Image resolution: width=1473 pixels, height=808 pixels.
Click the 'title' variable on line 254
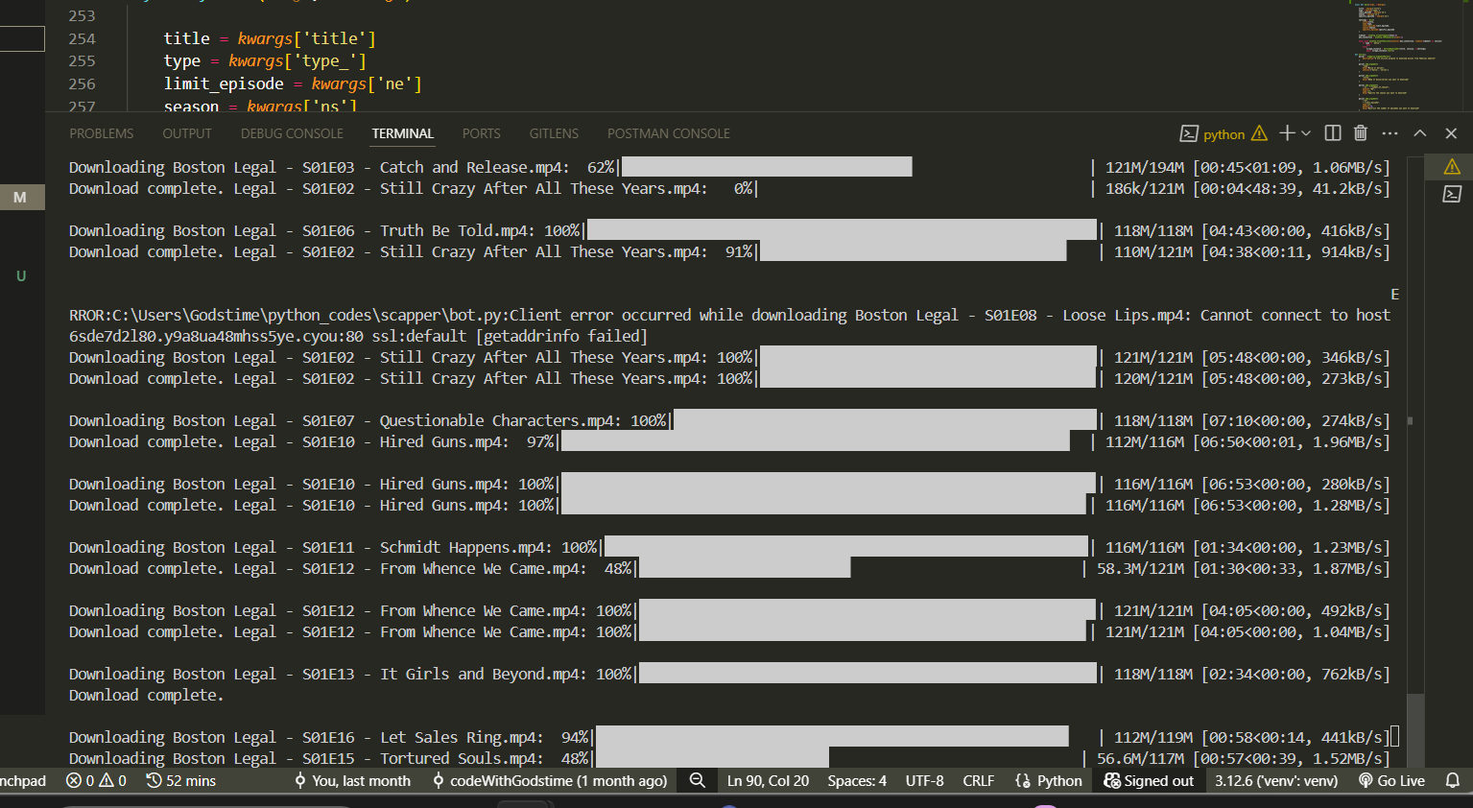(x=186, y=38)
